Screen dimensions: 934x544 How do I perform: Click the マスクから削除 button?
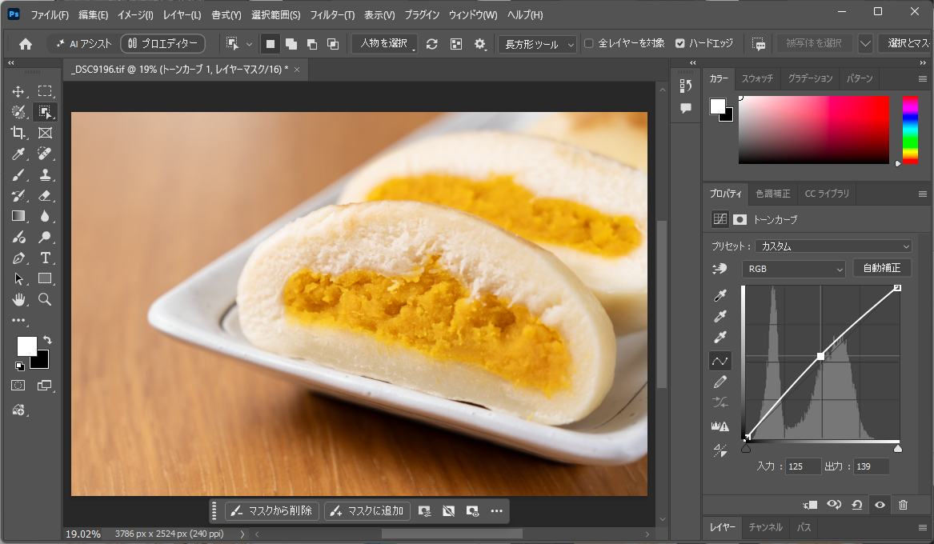point(272,510)
